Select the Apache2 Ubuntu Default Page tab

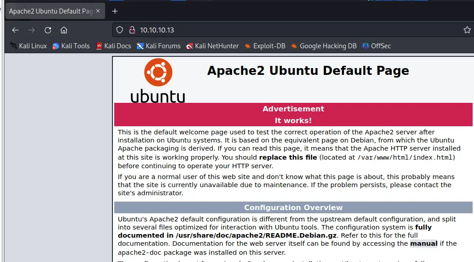click(55, 11)
